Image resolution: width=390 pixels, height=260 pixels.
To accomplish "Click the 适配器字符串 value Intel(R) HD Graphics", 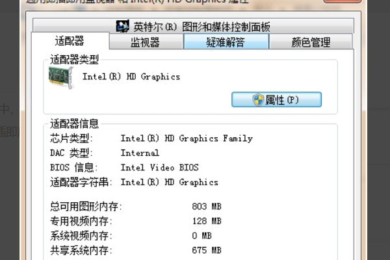I will tap(170, 182).
